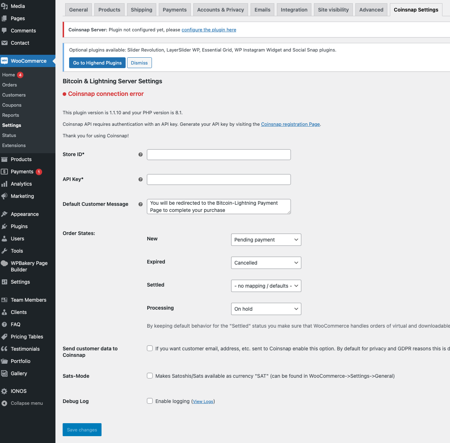The height and width of the screenshot is (443, 450).
Task: Click the FAQ question mark icon
Action: coord(4,324)
